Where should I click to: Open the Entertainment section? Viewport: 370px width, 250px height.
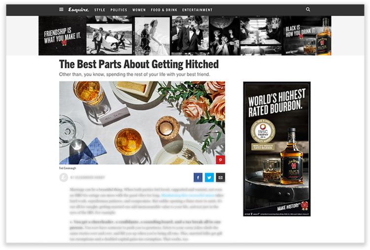[x=197, y=10]
